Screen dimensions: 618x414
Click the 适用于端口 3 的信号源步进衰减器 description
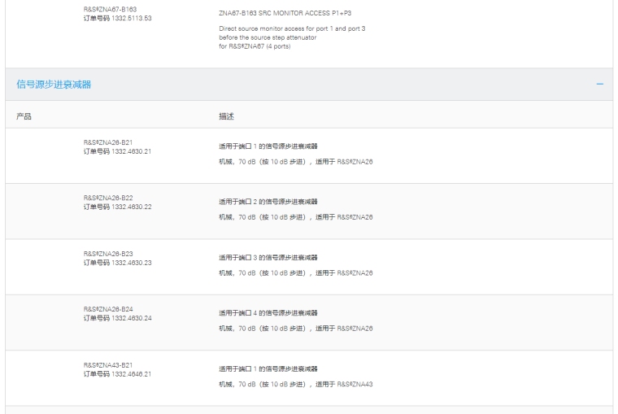coord(268,257)
